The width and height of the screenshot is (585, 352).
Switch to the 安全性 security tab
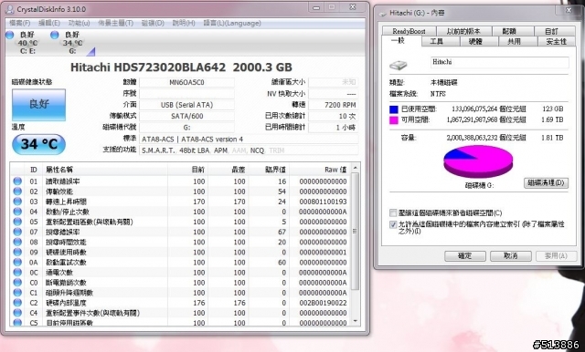(x=557, y=41)
